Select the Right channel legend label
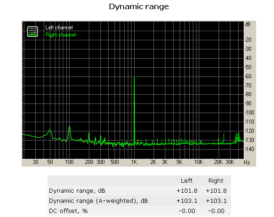274x217 pixels. [x=60, y=35]
